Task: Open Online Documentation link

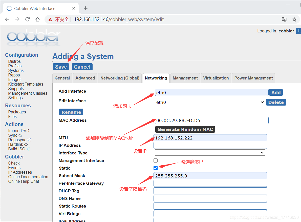Action: (28, 177)
